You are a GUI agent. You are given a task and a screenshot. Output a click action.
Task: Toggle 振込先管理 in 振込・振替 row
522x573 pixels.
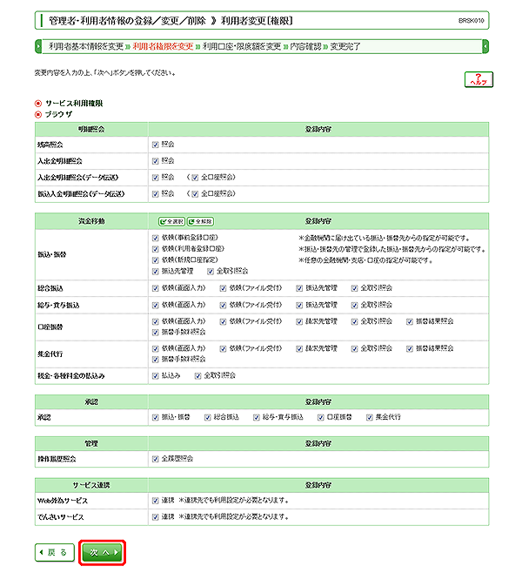[x=155, y=272]
